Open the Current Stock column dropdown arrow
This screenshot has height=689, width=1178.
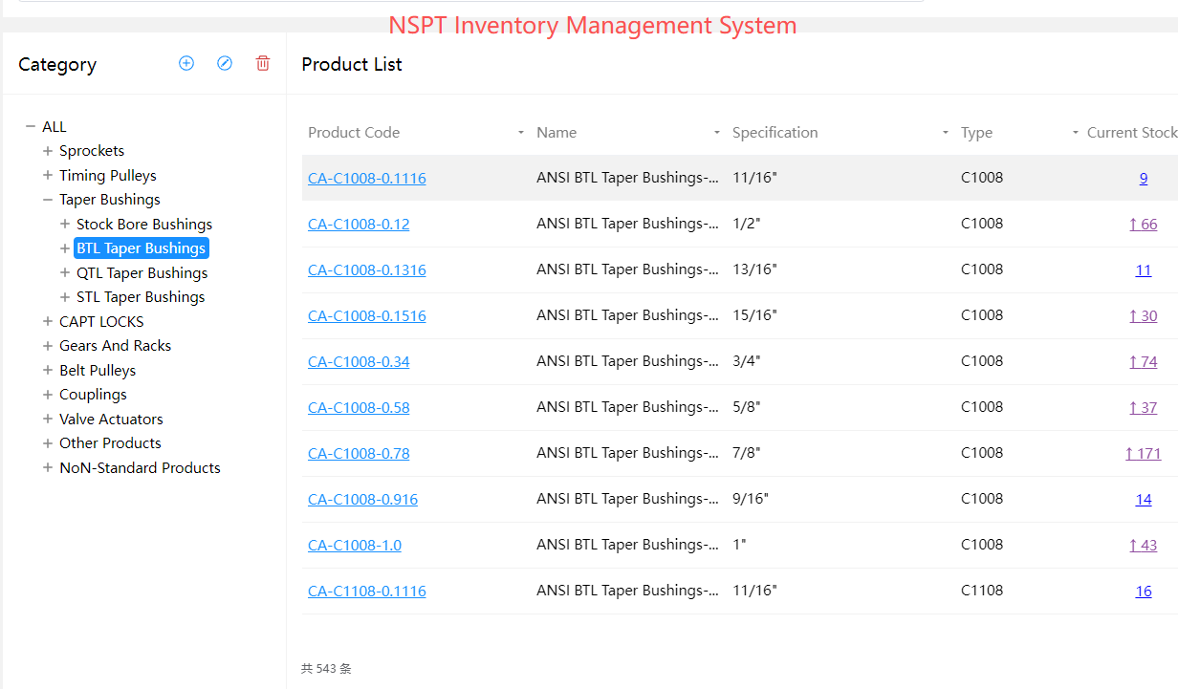point(1076,133)
